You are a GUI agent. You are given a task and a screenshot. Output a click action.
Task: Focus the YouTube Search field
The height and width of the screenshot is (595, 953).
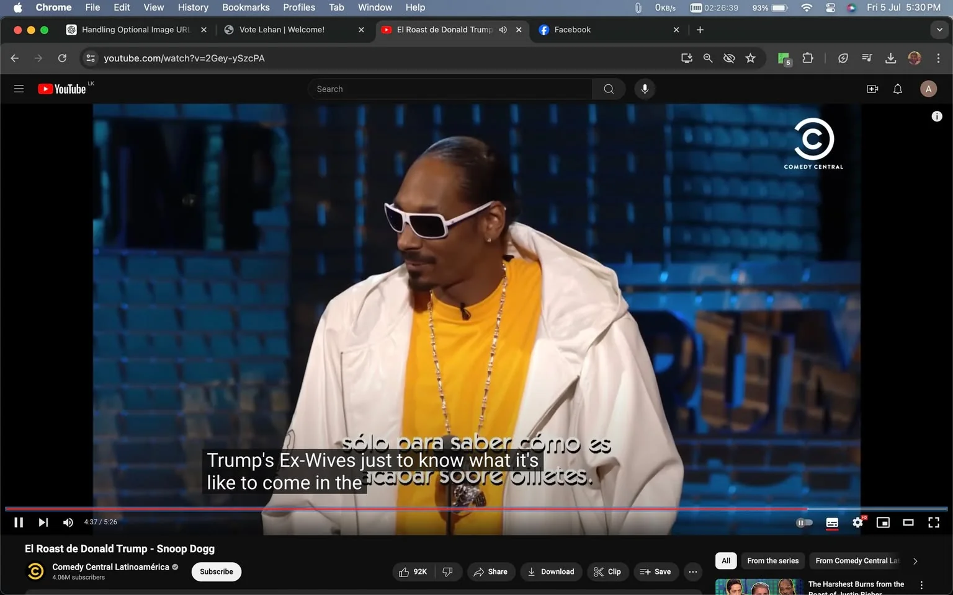[450, 89]
